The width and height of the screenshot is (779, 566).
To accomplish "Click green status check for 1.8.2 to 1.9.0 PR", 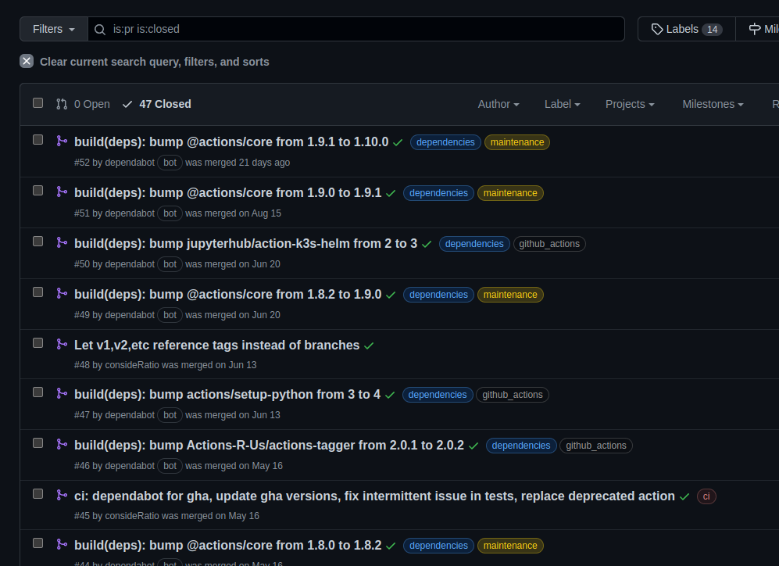I will click(x=391, y=296).
